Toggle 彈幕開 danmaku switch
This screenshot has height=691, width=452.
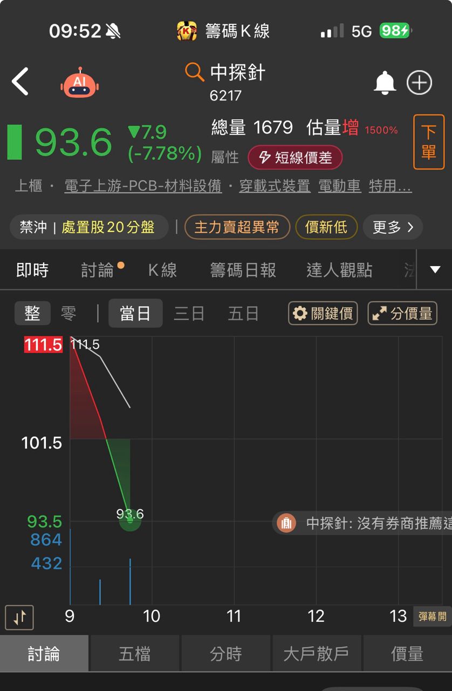coord(433,617)
